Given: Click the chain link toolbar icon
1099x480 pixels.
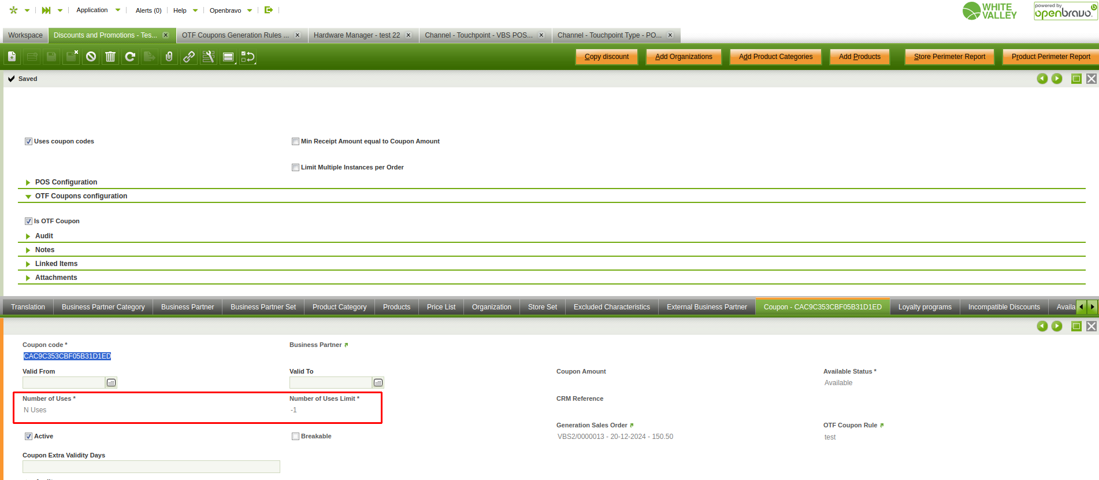Looking at the screenshot, I should tap(189, 57).
